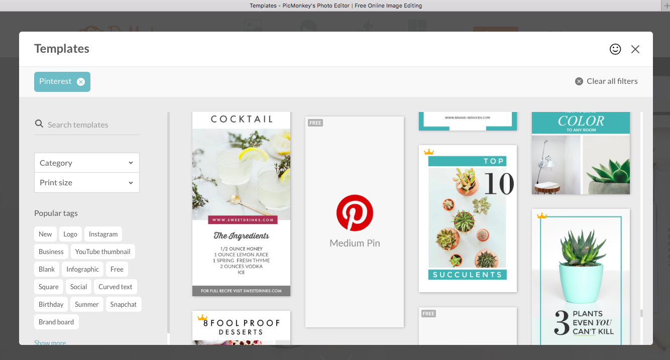The height and width of the screenshot is (360, 670).
Task: Click the FREE badge on Medium Pin template
Action: point(315,123)
